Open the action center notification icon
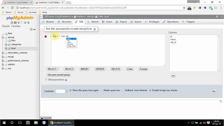Screen dimensions: 224x126 (x=208, y=123)
